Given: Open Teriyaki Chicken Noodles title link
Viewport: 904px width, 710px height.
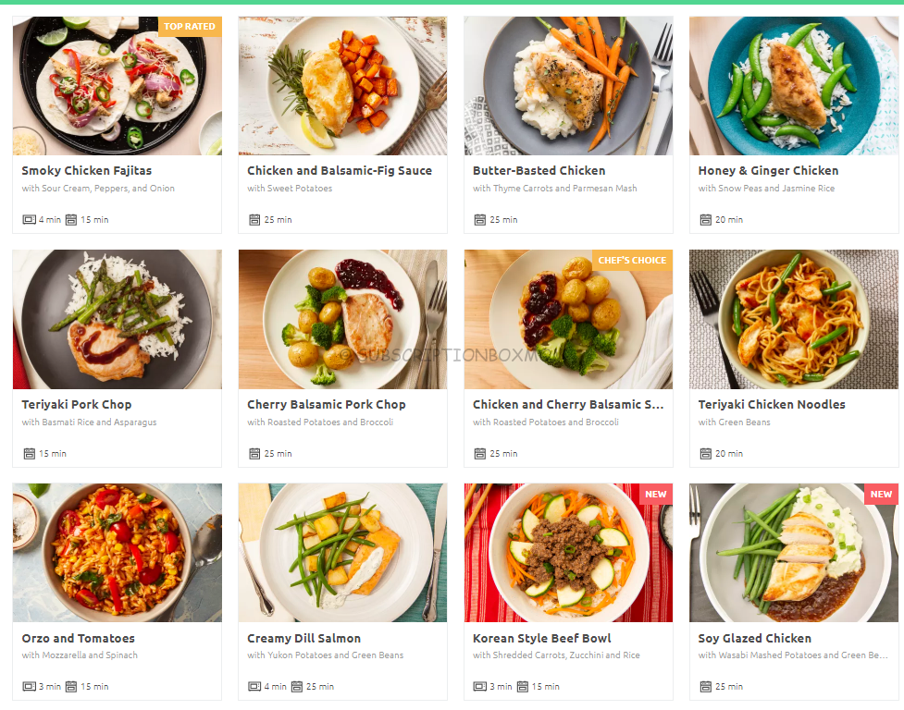Looking at the screenshot, I should coord(772,404).
